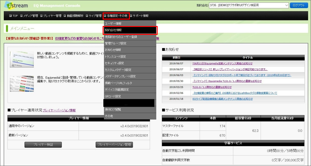Open the 契約会社 company dropdown
Screen dimensions: 311x166
(249, 6)
